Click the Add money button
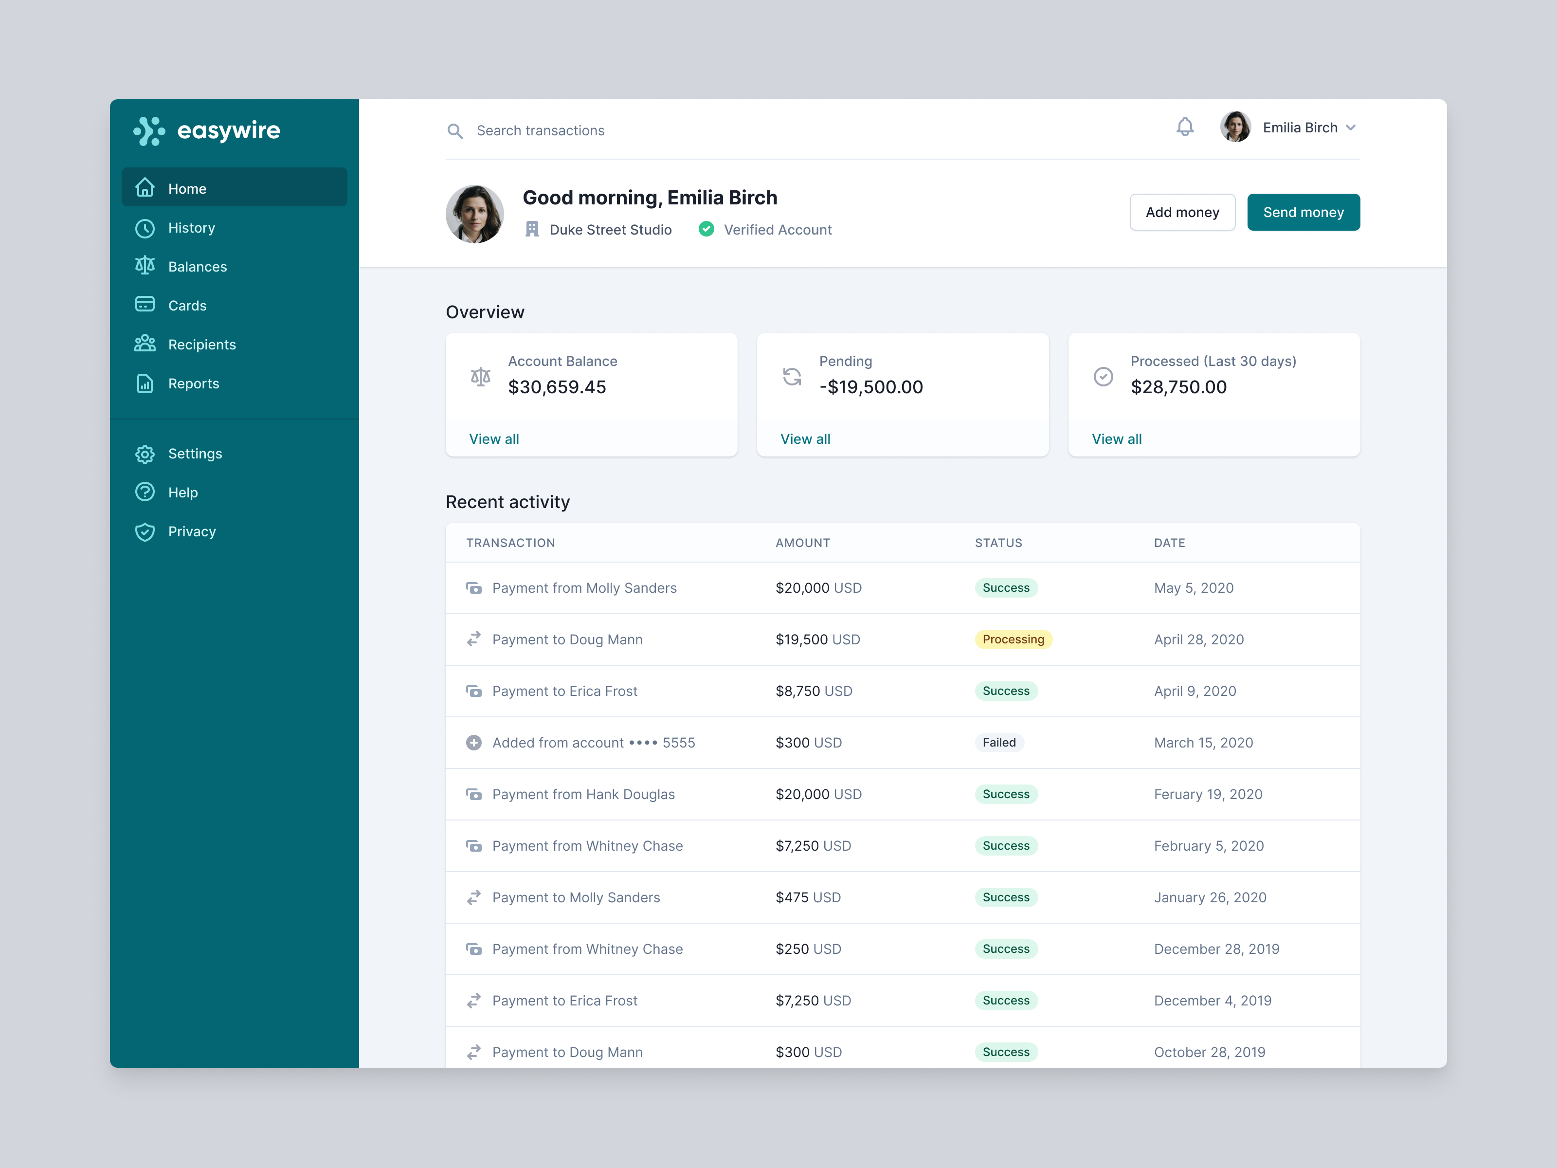1557x1168 pixels. [x=1182, y=213]
